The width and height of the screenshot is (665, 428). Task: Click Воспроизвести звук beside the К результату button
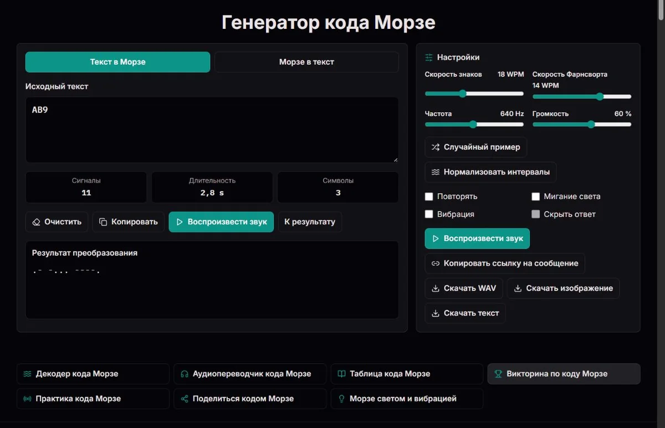pos(221,222)
